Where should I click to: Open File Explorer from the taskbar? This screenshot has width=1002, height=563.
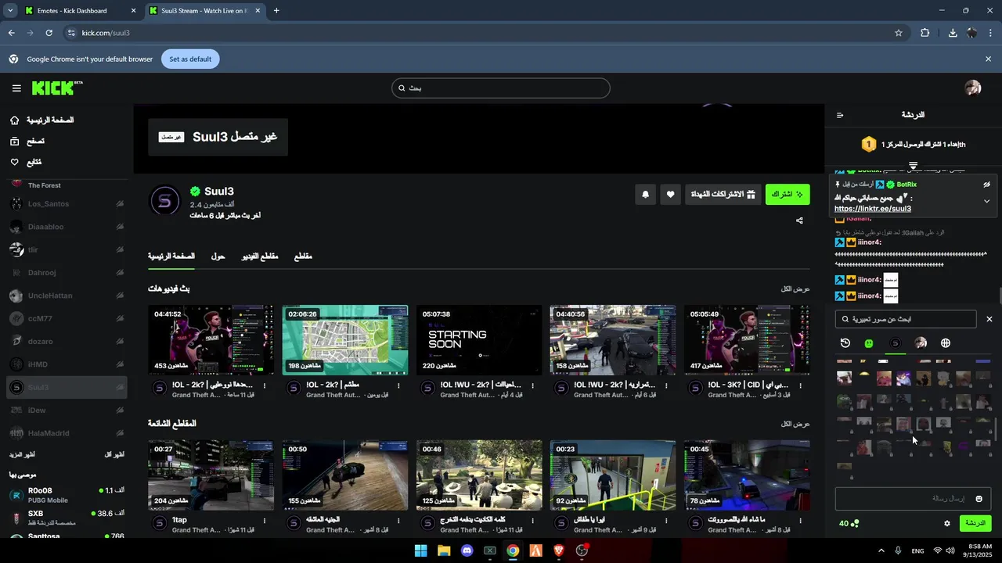point(444,550)
